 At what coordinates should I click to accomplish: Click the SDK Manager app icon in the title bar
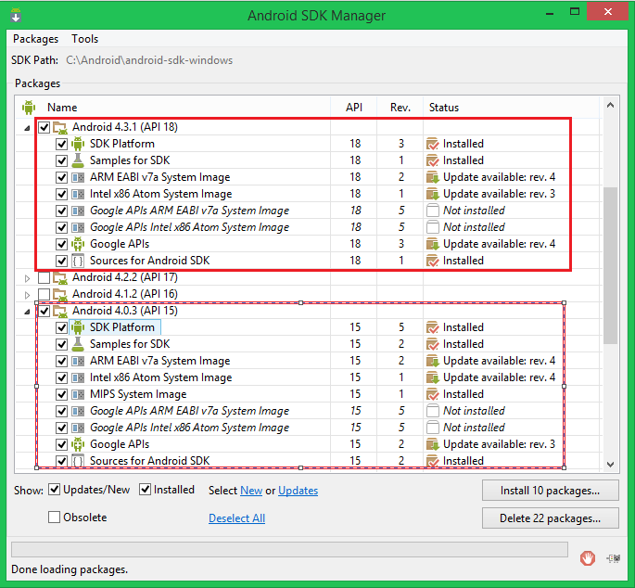16,15
